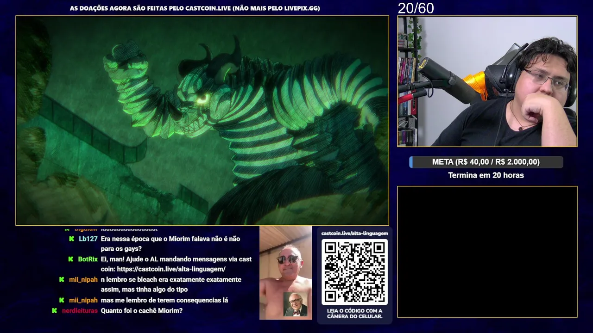Click the anime video panel
Image resolution: width=593 pixels, height=333 pixels.
pyautogui.click(x=202, y=121)
